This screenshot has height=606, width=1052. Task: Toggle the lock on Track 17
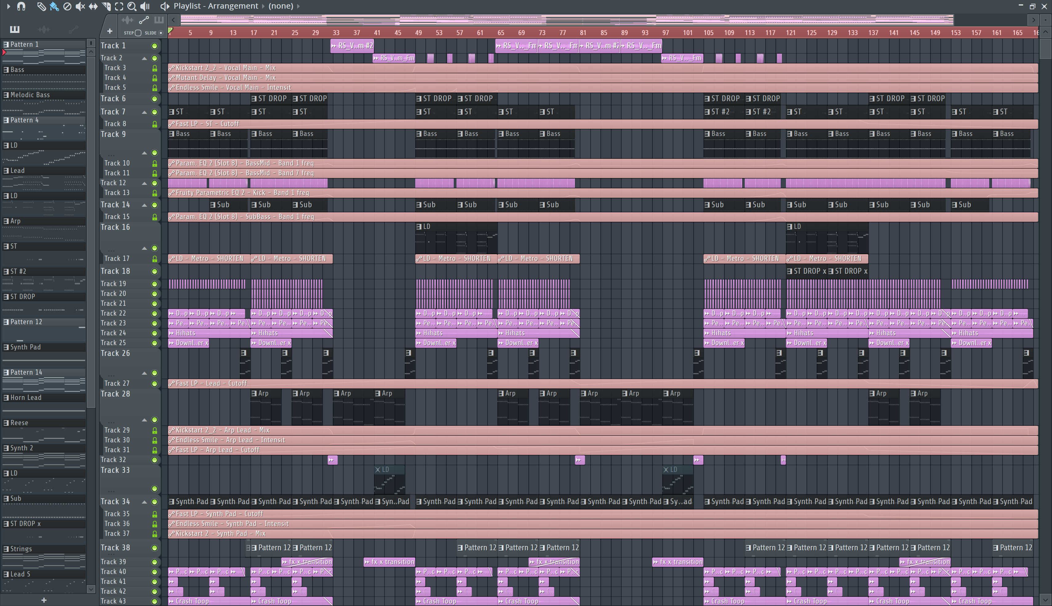(154, 259)
